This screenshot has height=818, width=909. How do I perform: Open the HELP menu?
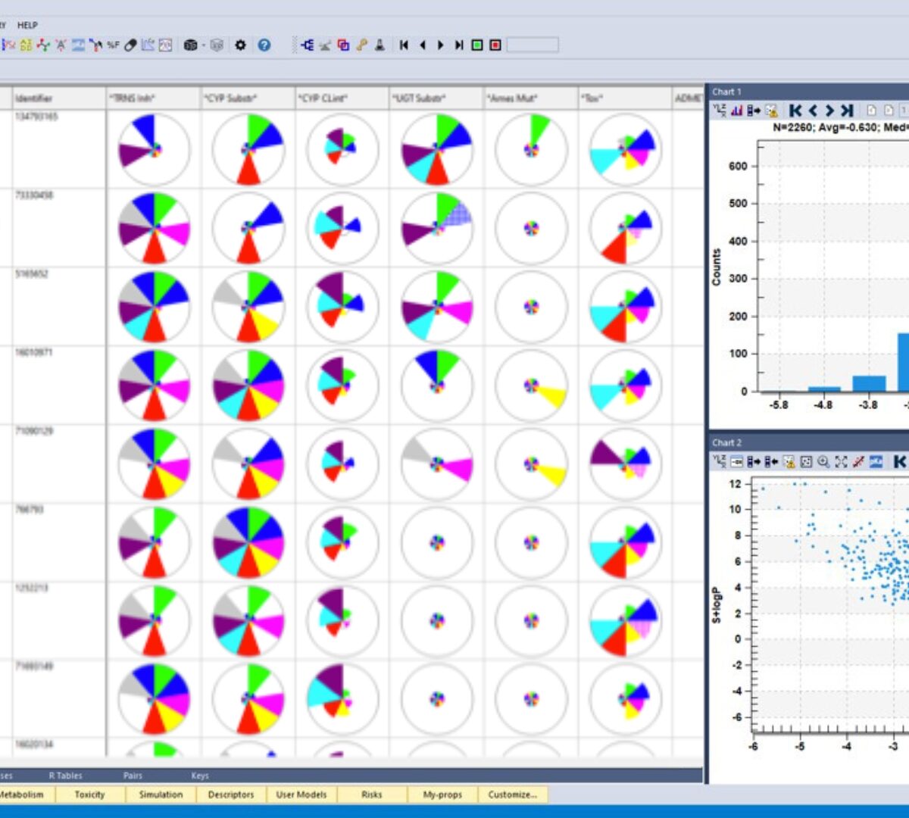pos(27,25)
